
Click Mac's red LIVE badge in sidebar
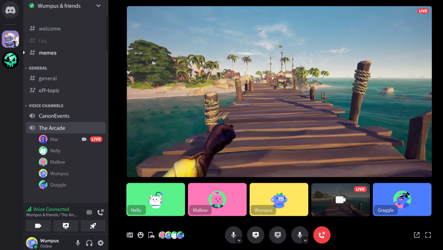96,139
